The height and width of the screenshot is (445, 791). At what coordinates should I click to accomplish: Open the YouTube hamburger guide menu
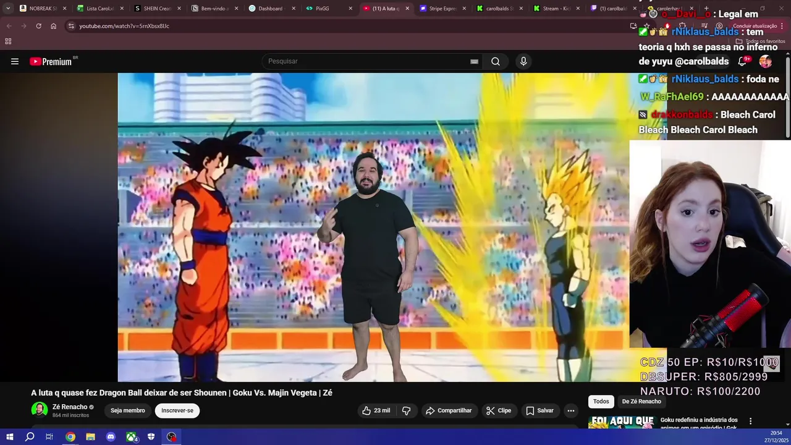point(15,61)
